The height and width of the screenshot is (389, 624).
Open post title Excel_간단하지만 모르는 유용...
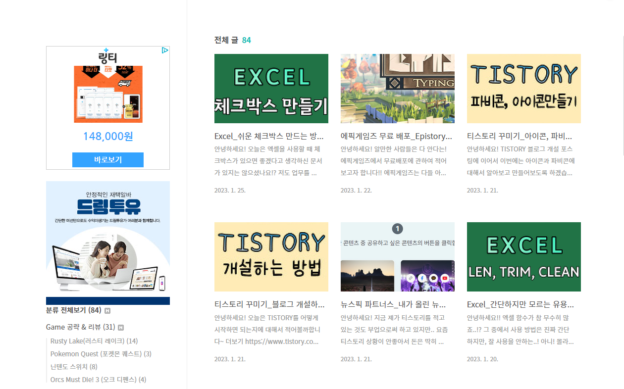point(520,304)
